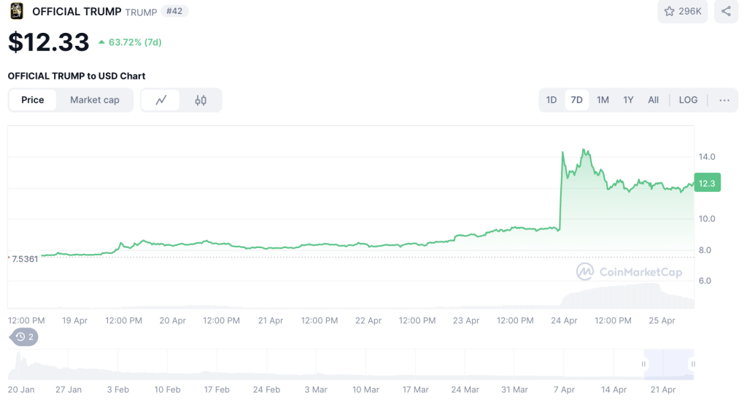
Task: Click 20 Jan on overview timeline
Action: tap(21, 390)
